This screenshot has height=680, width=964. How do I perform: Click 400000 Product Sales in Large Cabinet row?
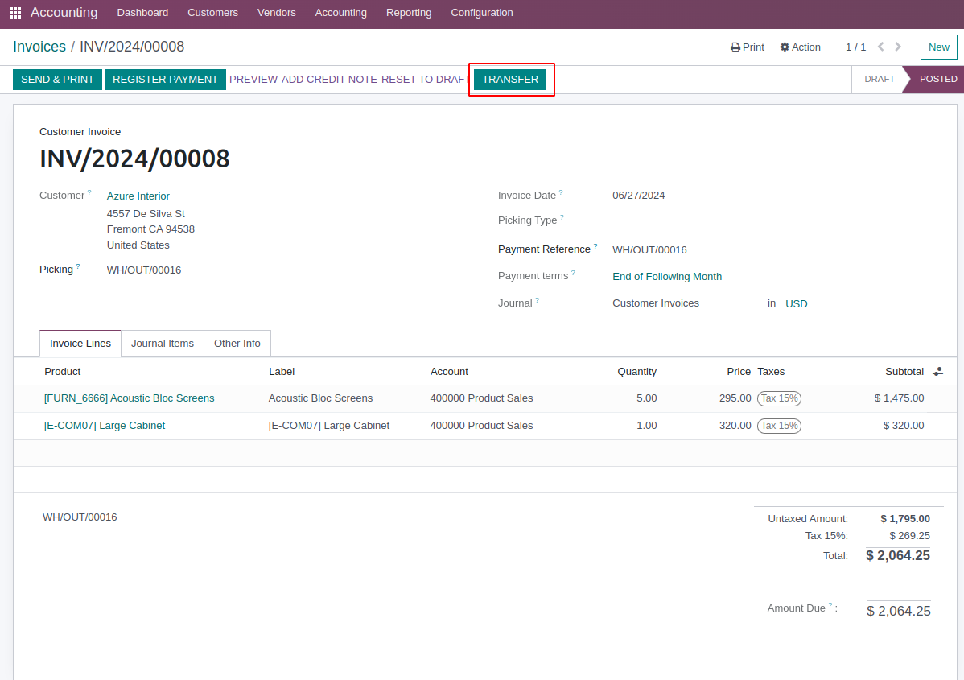pos(481,426)
